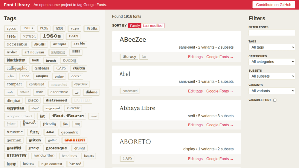The height and width of the screenshot is (168, 299).
Task: Select the accessible tag
Action: [x=16, y=44]
